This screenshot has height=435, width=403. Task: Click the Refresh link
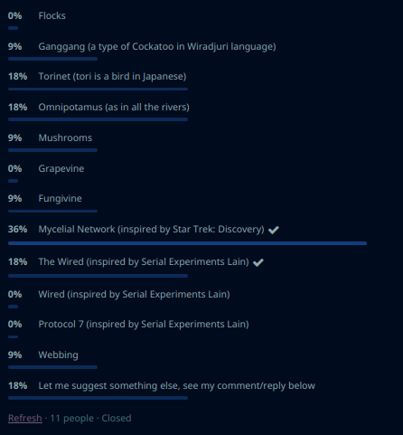(x=25, y=418)
